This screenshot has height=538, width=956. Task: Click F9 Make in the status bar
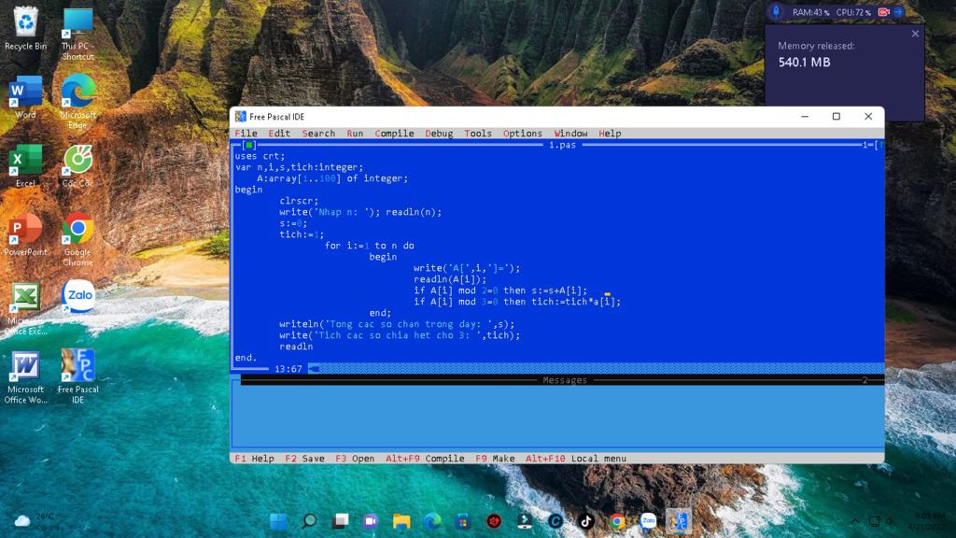click(495, 459)
